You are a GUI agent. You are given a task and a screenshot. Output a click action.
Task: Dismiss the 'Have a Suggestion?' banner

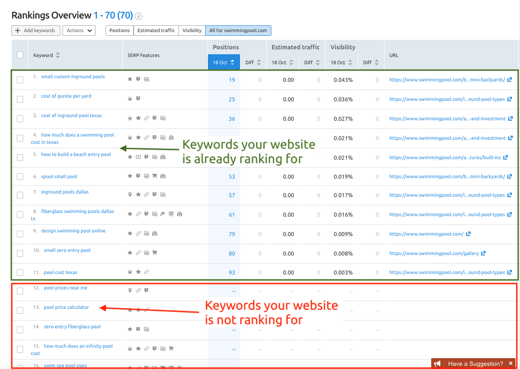(x=511, y=363)
